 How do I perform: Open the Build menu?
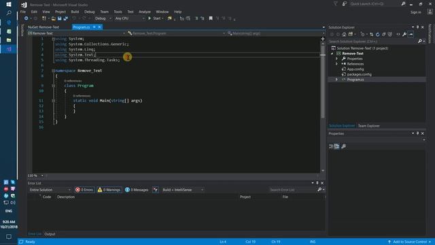(75, 12)
